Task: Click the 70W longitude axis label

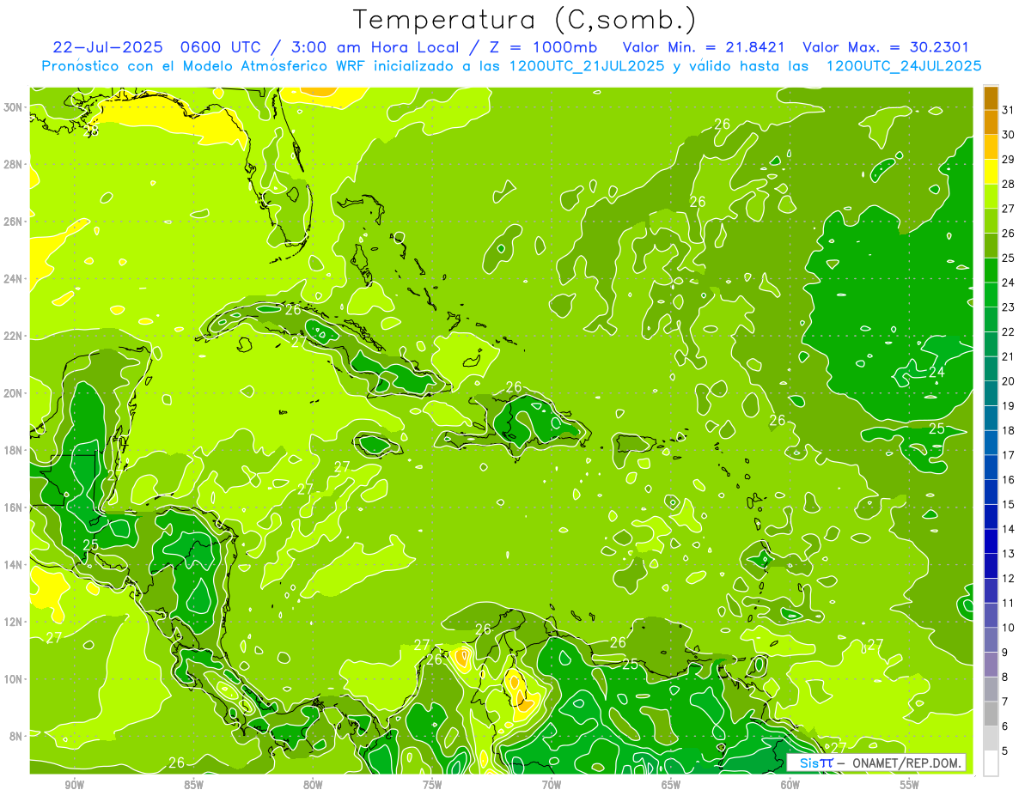Action: click(552, 784)
